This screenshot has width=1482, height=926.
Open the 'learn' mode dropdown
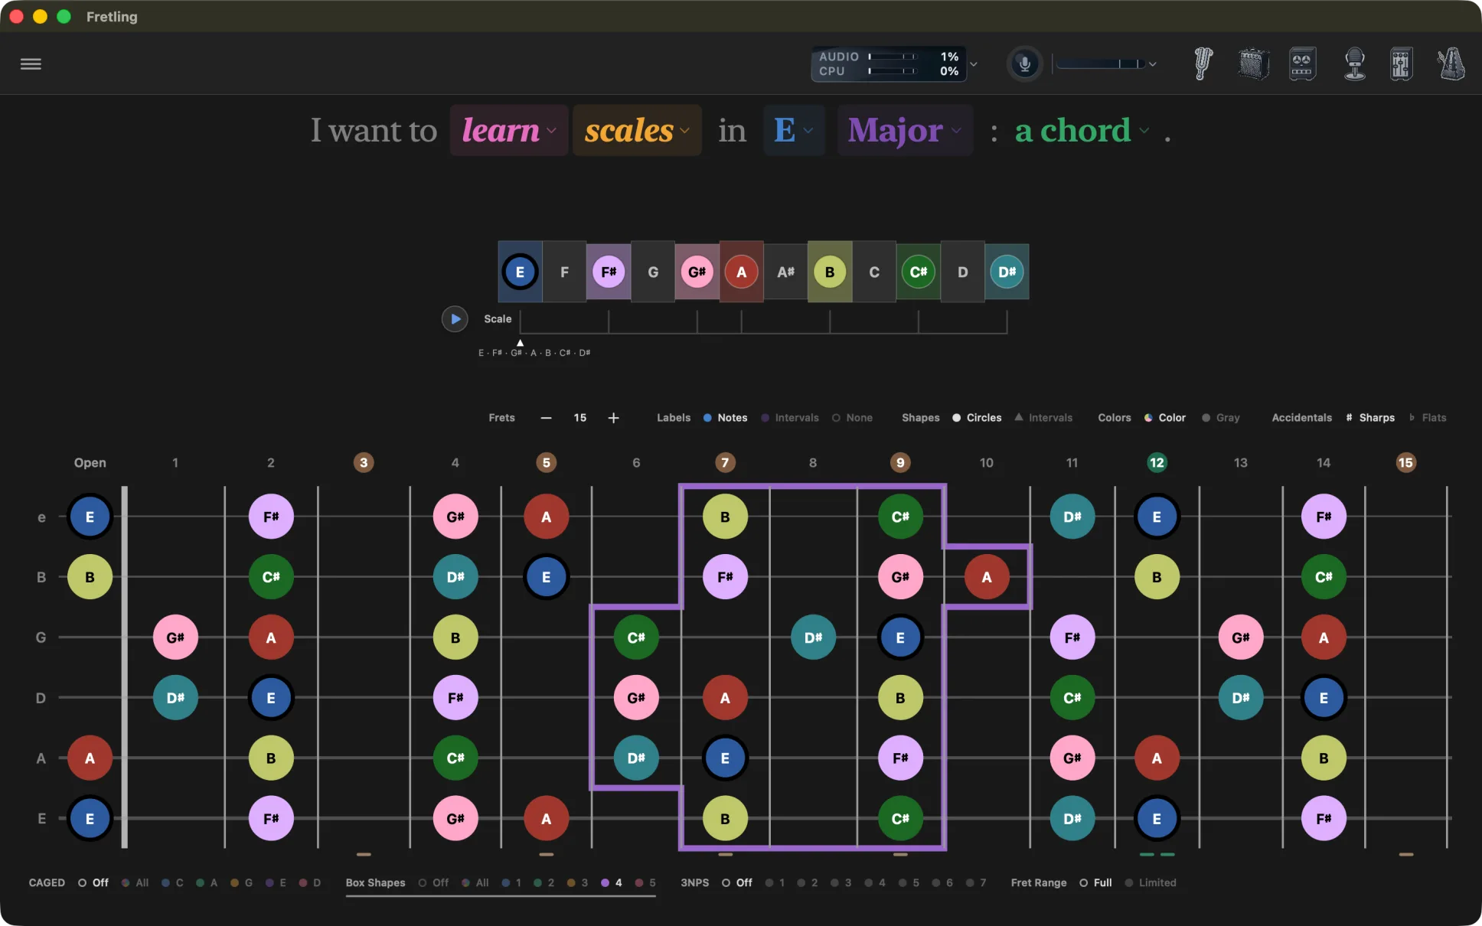pos(508,130)
